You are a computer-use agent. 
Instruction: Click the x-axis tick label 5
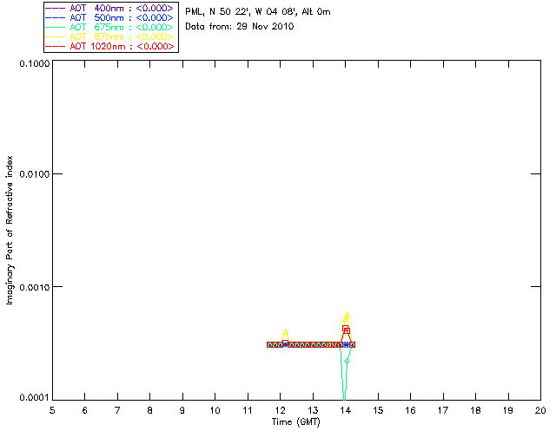[x=52, y=411]
